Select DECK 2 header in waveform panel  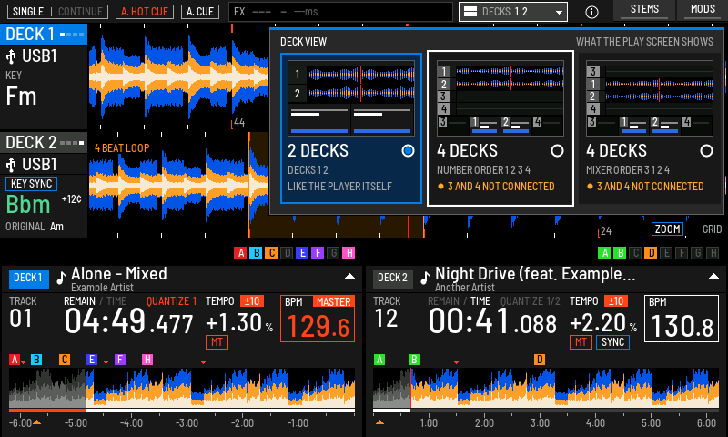(44, 143)
